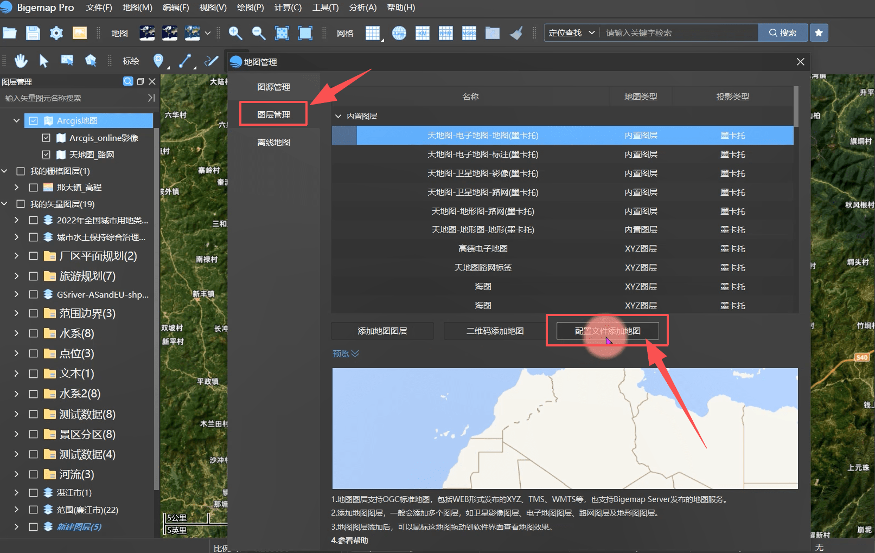Click the 配置文件添加地图 button
The height and width of the screenshot is (553, 875).
(608, 331)
